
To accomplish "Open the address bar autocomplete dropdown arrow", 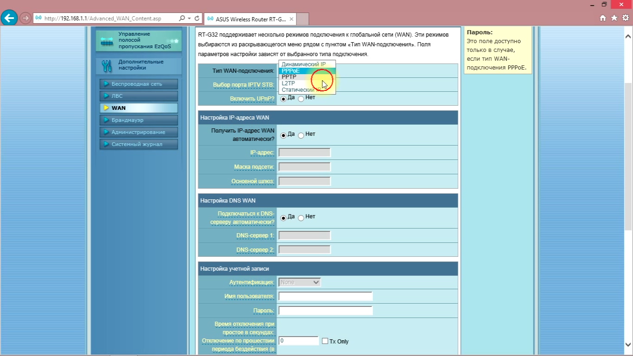I will coord(189,19).
